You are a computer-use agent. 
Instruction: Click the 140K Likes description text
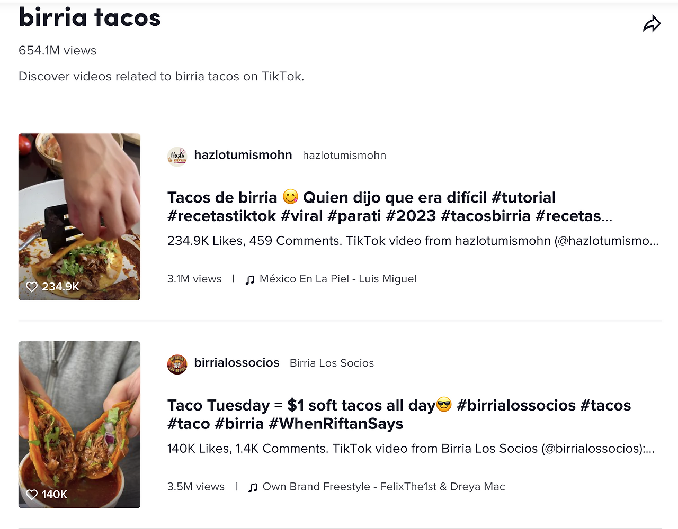point(411,449)
